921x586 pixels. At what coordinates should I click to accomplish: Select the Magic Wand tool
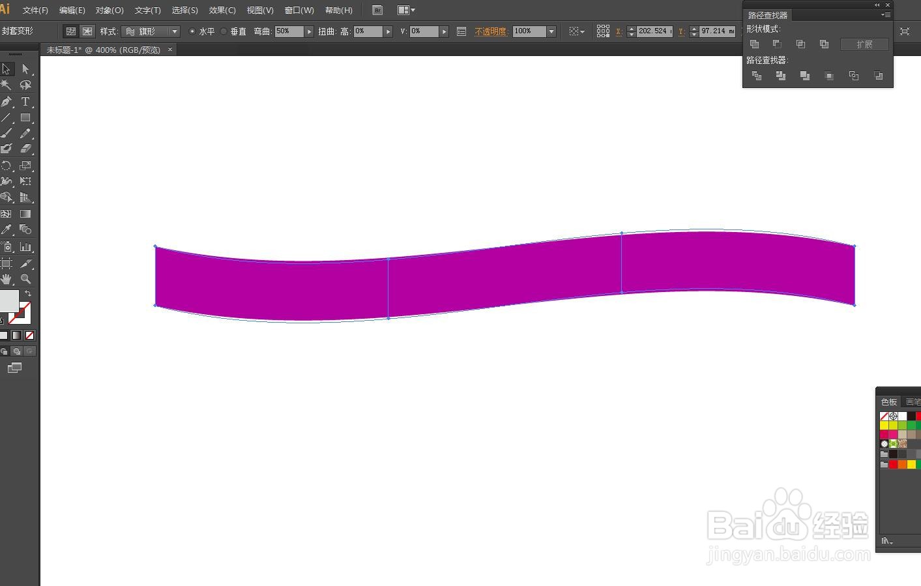pos(7,85)
